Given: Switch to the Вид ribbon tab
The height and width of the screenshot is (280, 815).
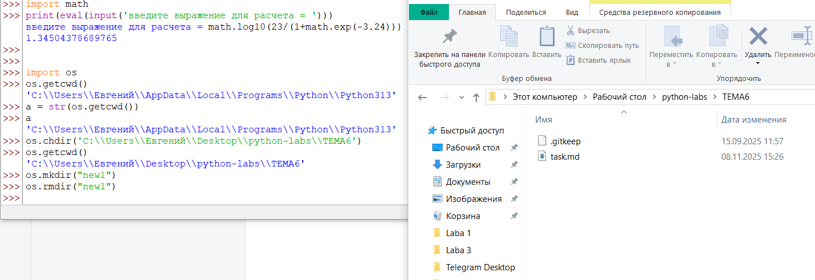Looking at the screenshot, I should 571,12.
